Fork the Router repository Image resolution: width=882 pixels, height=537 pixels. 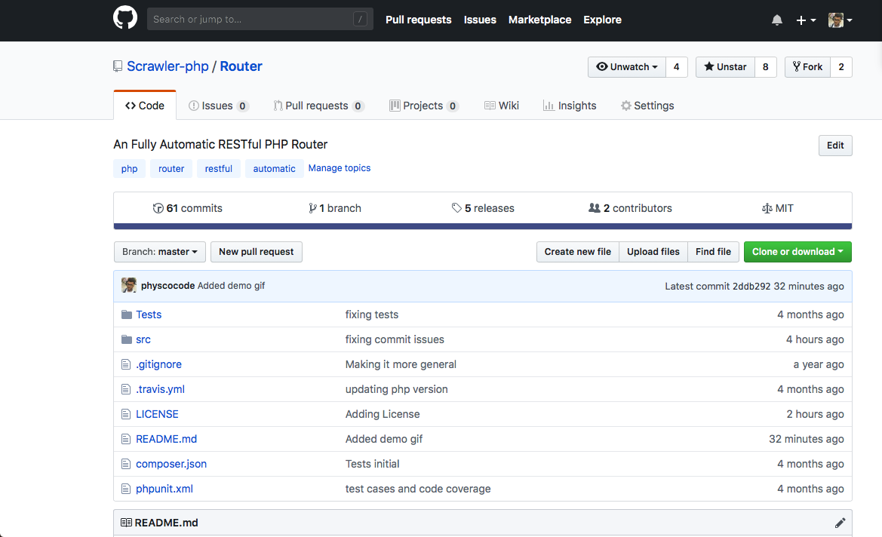point(807,67)
